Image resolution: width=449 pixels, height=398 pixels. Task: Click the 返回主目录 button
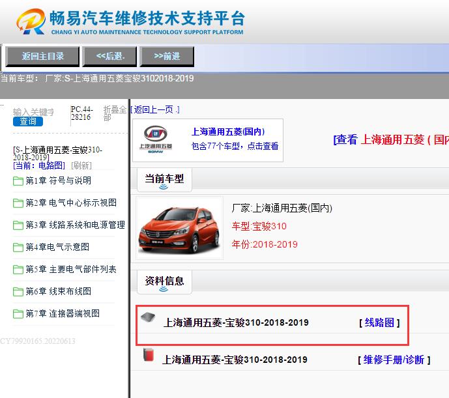[x=42, y=57]
